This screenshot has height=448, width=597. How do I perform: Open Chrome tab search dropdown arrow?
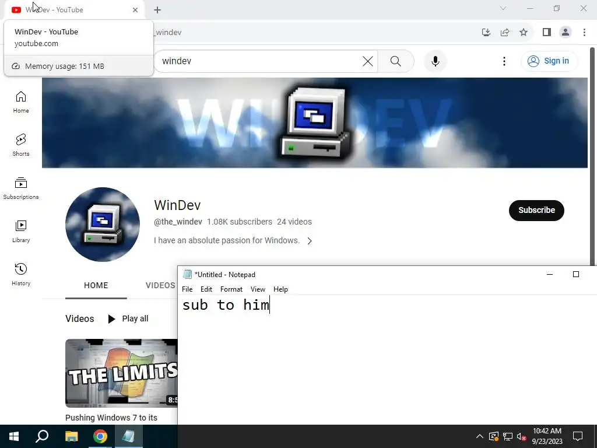[503, 8]
